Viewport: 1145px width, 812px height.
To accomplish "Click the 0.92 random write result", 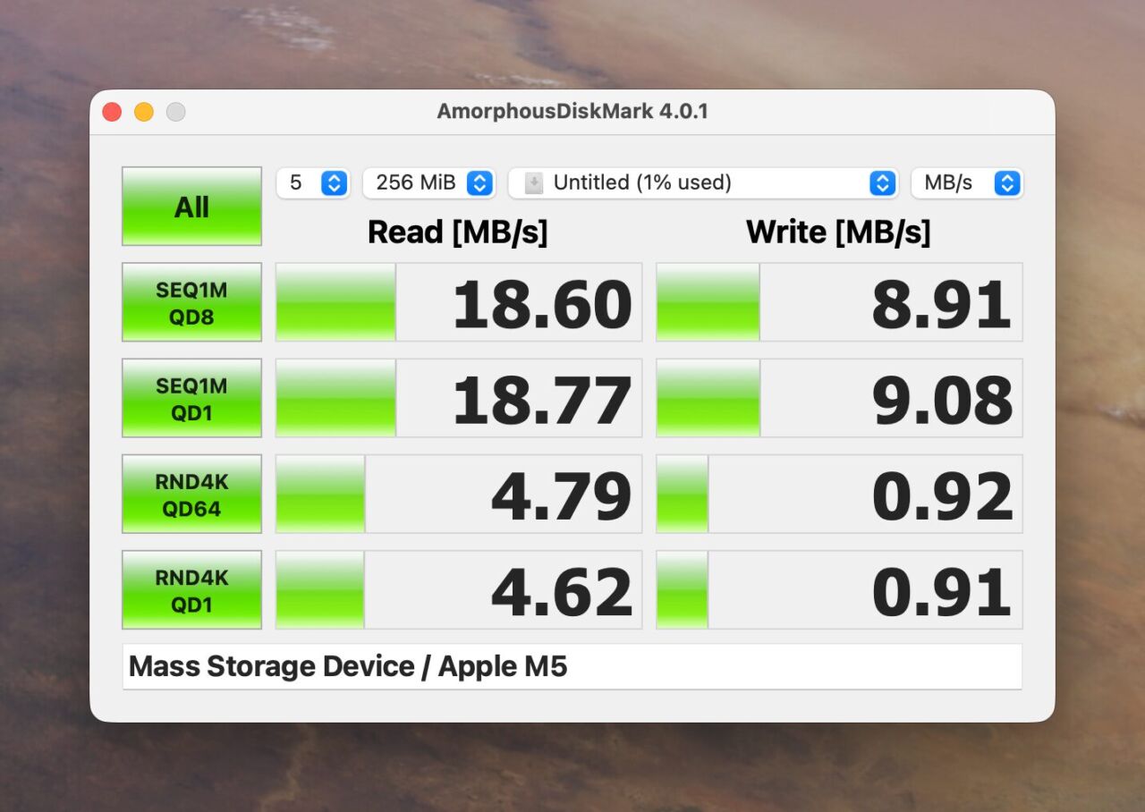I will pyautogui.click(x=941, y=495).
